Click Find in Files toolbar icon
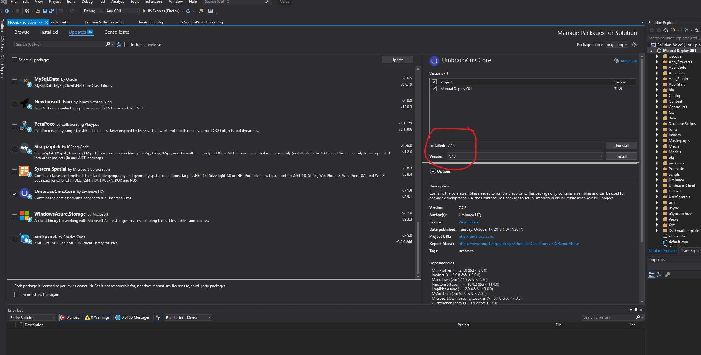 pos(201,11)
